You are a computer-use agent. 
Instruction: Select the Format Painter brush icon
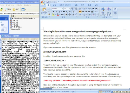[49, 14]
